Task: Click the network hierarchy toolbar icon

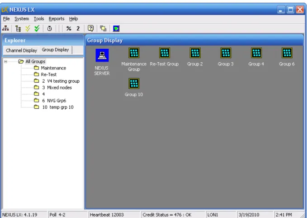Action: coord(5,28)
